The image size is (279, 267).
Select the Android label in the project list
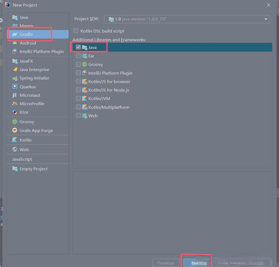point(28,43)
